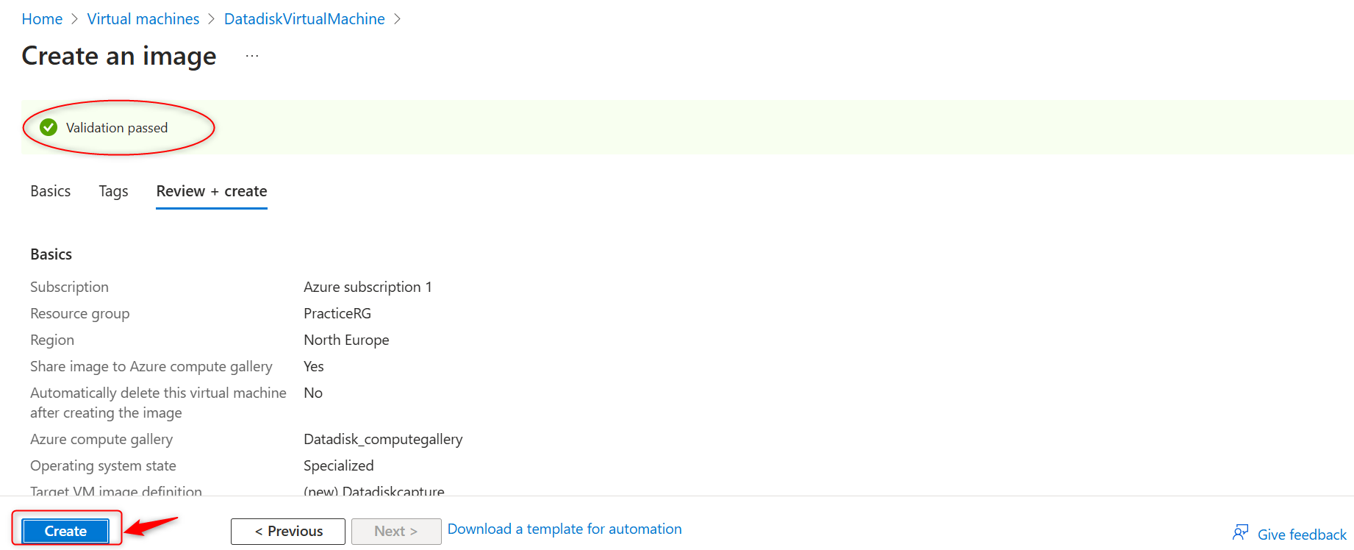Click the green validation passed checkmark icon

[x=49, y=127]
